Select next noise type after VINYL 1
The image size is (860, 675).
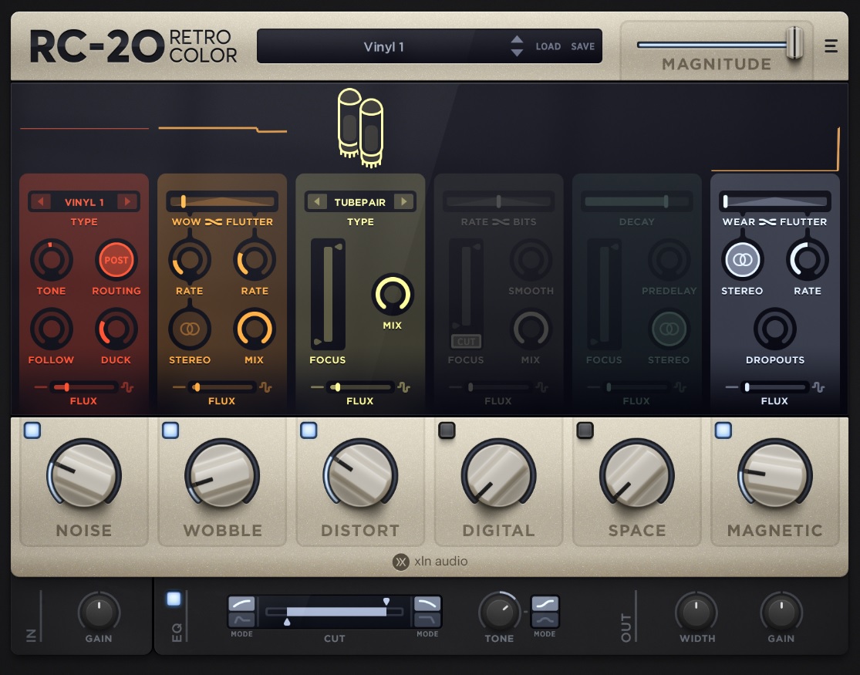tap(127, 201)
